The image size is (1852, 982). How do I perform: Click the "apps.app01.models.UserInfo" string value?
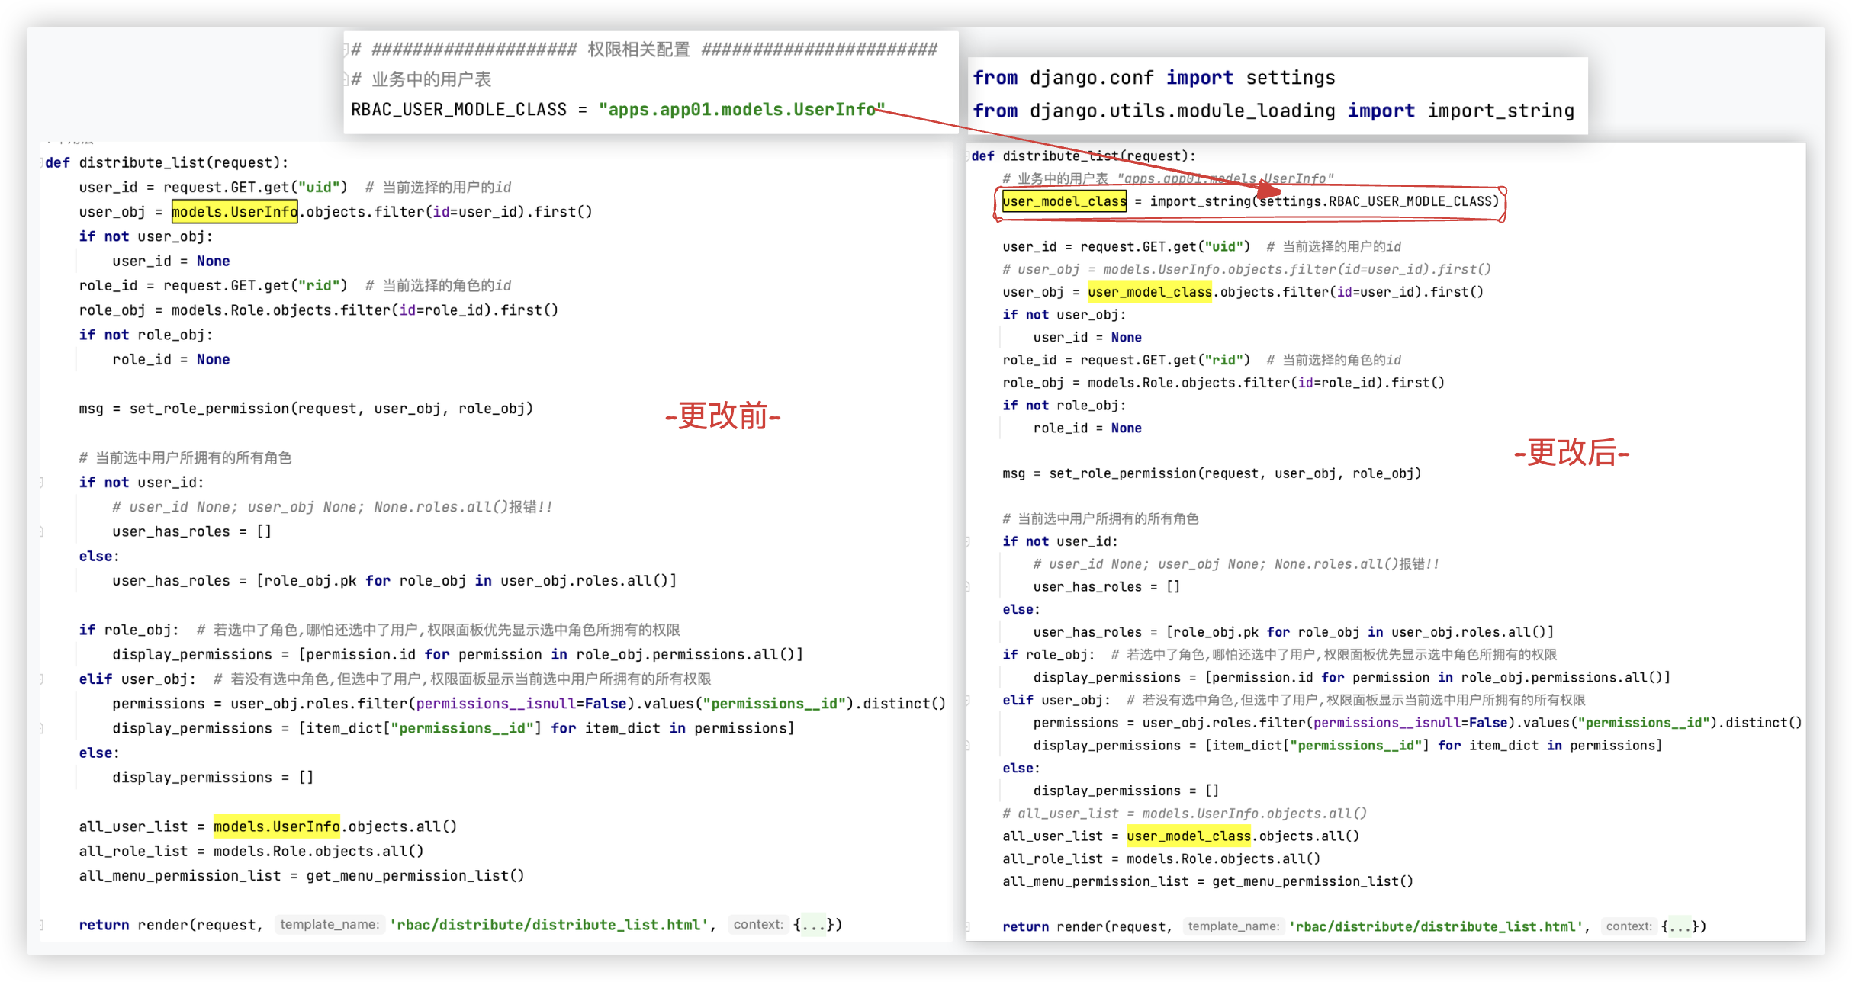pos(741,110)
